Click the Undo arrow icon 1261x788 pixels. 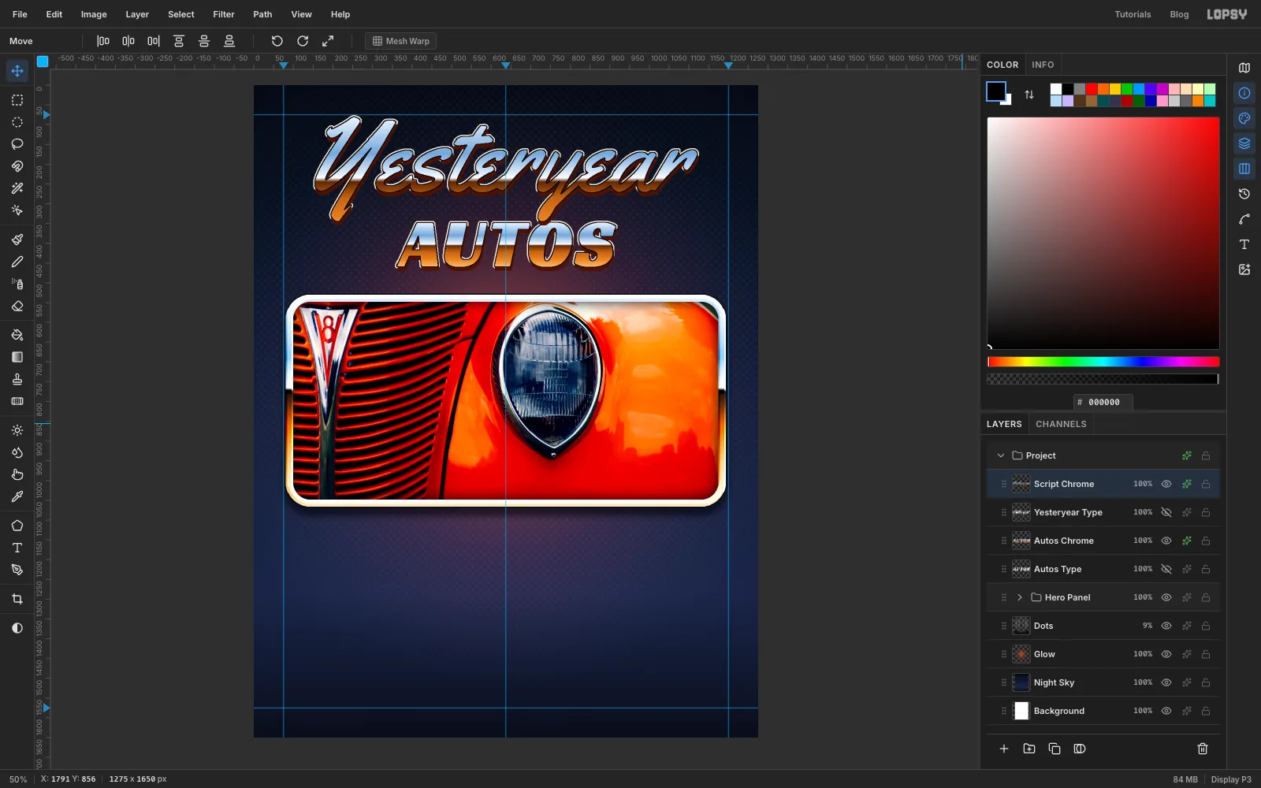[x=277, y=41]
